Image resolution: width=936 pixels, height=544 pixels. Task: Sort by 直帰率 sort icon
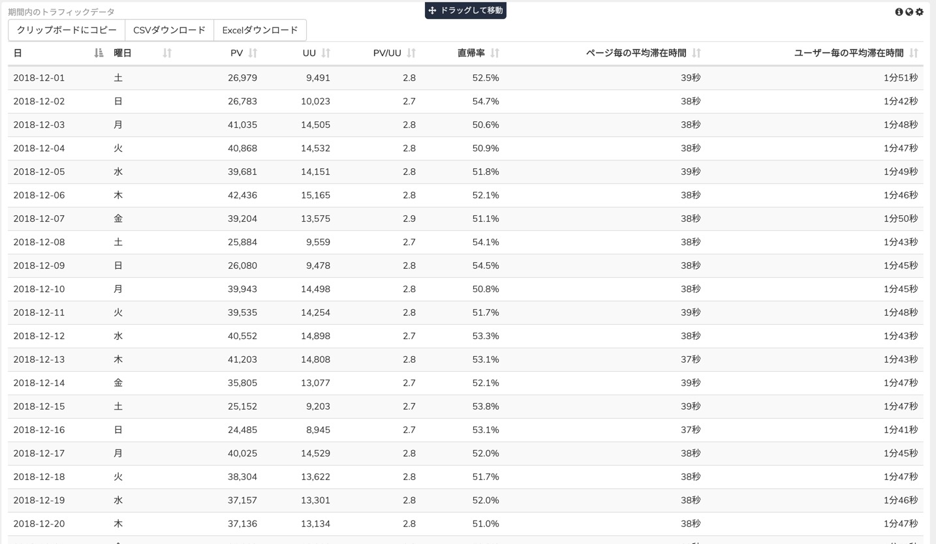click(x=495, y=53)
